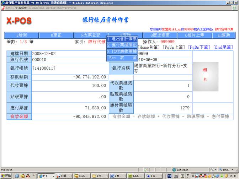239x179 pixels.
Task: Open Q歷史變更 menu
Action: (160, 35)
